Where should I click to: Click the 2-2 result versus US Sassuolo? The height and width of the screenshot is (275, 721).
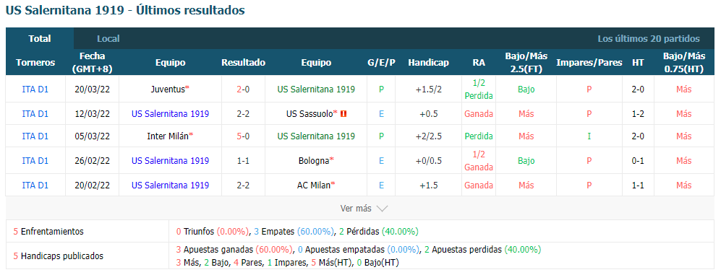[243, 113]
